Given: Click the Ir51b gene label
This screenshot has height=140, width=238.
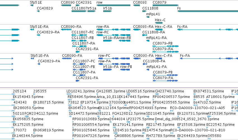Looking at the screenshot, I should [x=107, y=8].
